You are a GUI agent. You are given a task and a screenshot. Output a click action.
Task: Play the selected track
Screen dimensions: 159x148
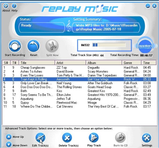[x=94, y=138]
